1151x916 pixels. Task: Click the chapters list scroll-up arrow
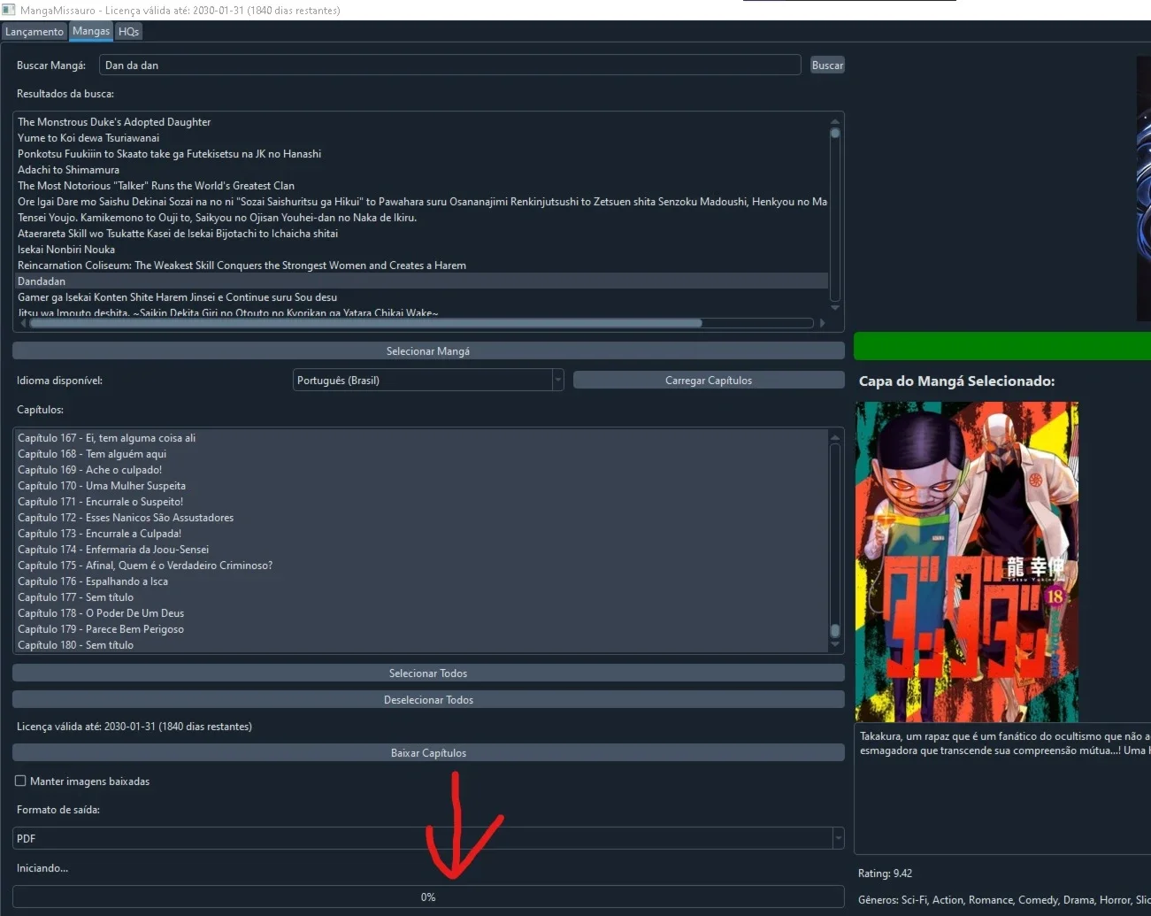[834, 437]
